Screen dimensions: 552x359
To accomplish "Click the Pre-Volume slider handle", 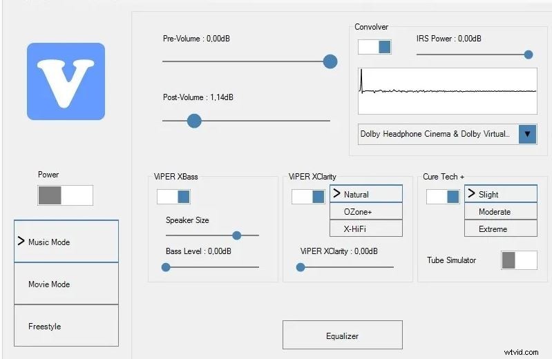I will 330,61.
